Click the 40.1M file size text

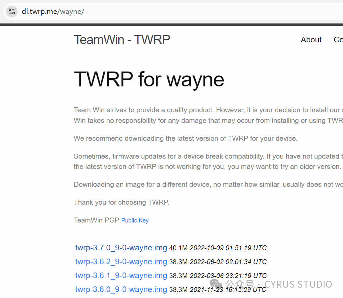178,248
